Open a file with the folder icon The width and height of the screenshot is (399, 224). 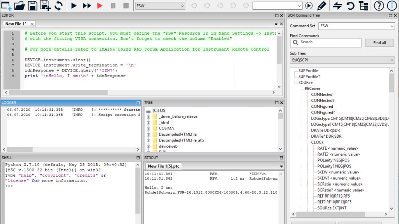19,5
